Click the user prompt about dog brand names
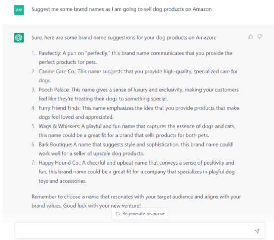Viewport: 274px width, 240px height. point(122,9)
